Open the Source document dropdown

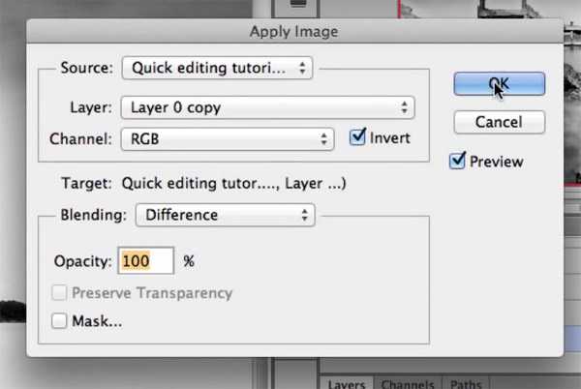click(x=219, y=68)
